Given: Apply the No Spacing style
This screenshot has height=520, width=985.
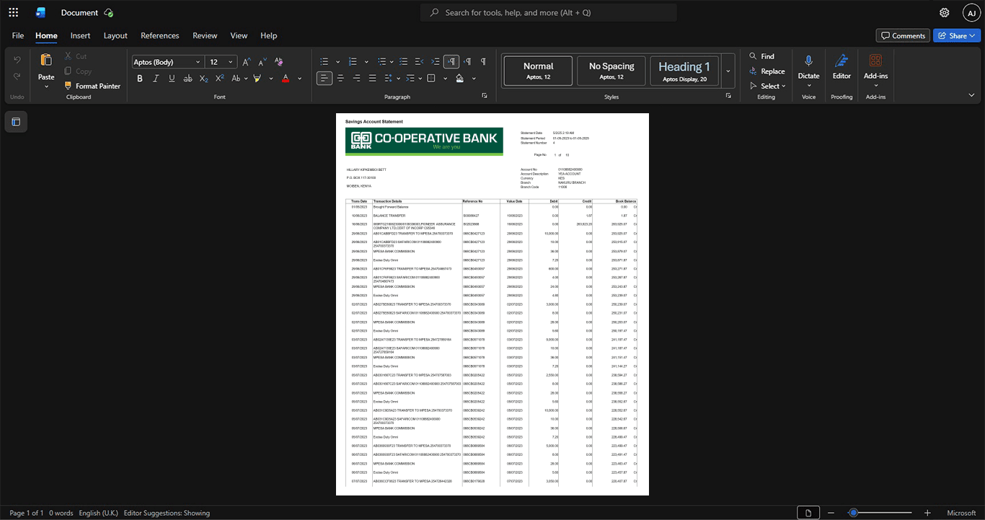Looking at the screenshot, I should point(611,71).
